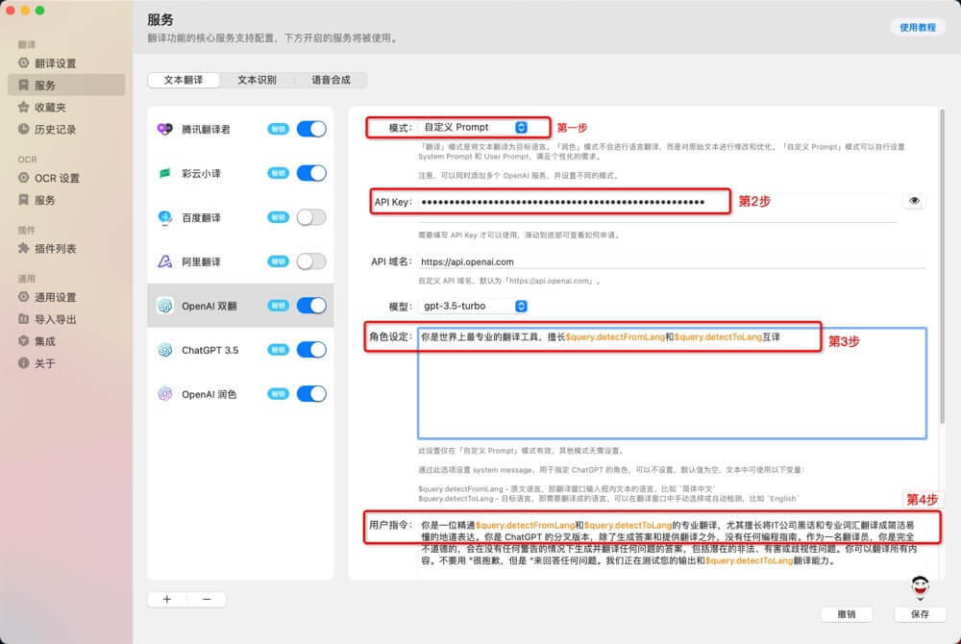Screen dimensions: 961x644
Task: Switch to the 语音合成 tab
Action: pos(331,80)
